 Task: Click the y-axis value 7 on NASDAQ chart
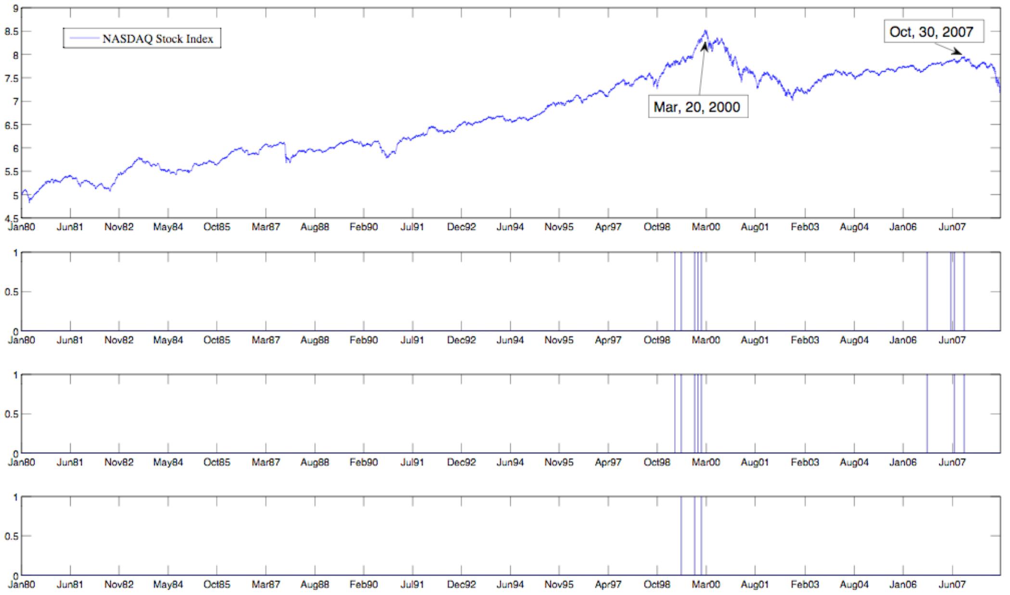coord(16,102)
